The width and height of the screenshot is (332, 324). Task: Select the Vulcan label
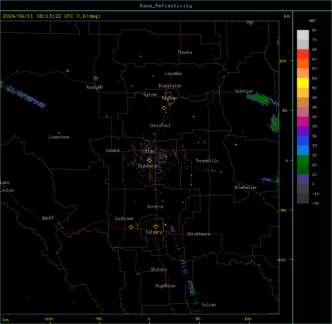pyautogui.click(x=209, y=305)
